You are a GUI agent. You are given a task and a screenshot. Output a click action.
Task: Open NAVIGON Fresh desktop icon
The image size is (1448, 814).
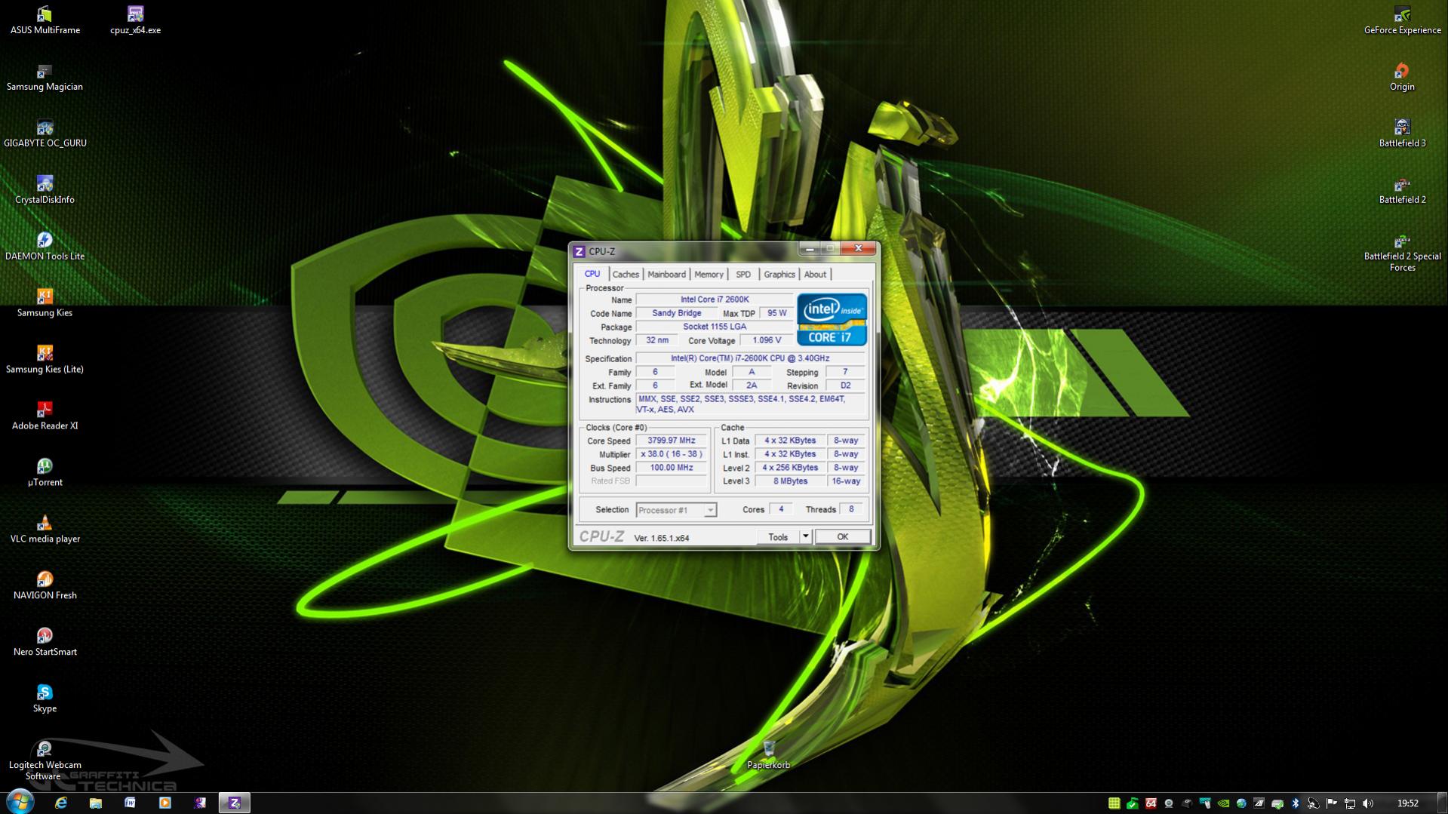click(45, 587)
